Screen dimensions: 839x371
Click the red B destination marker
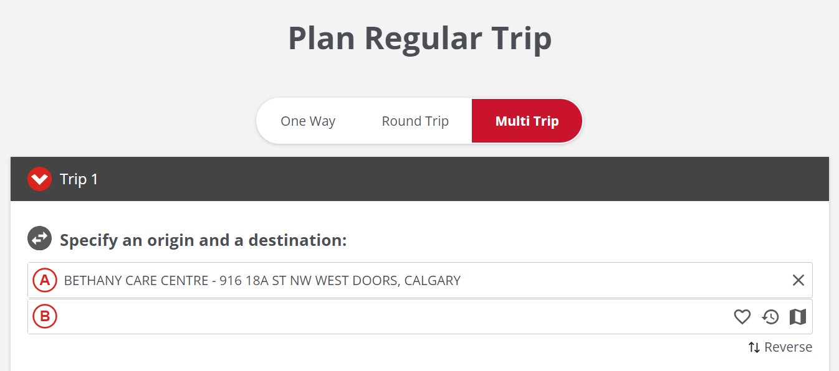45,317
